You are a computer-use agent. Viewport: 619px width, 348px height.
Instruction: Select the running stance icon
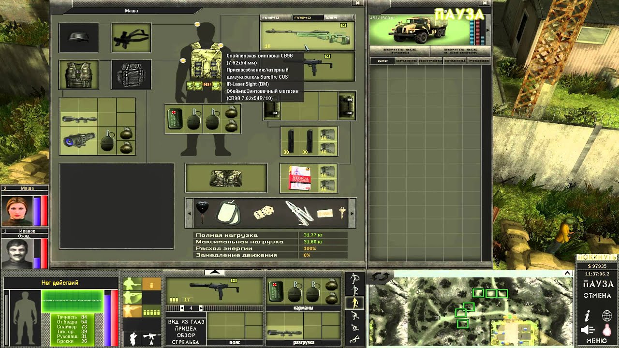tap(355, 279)
